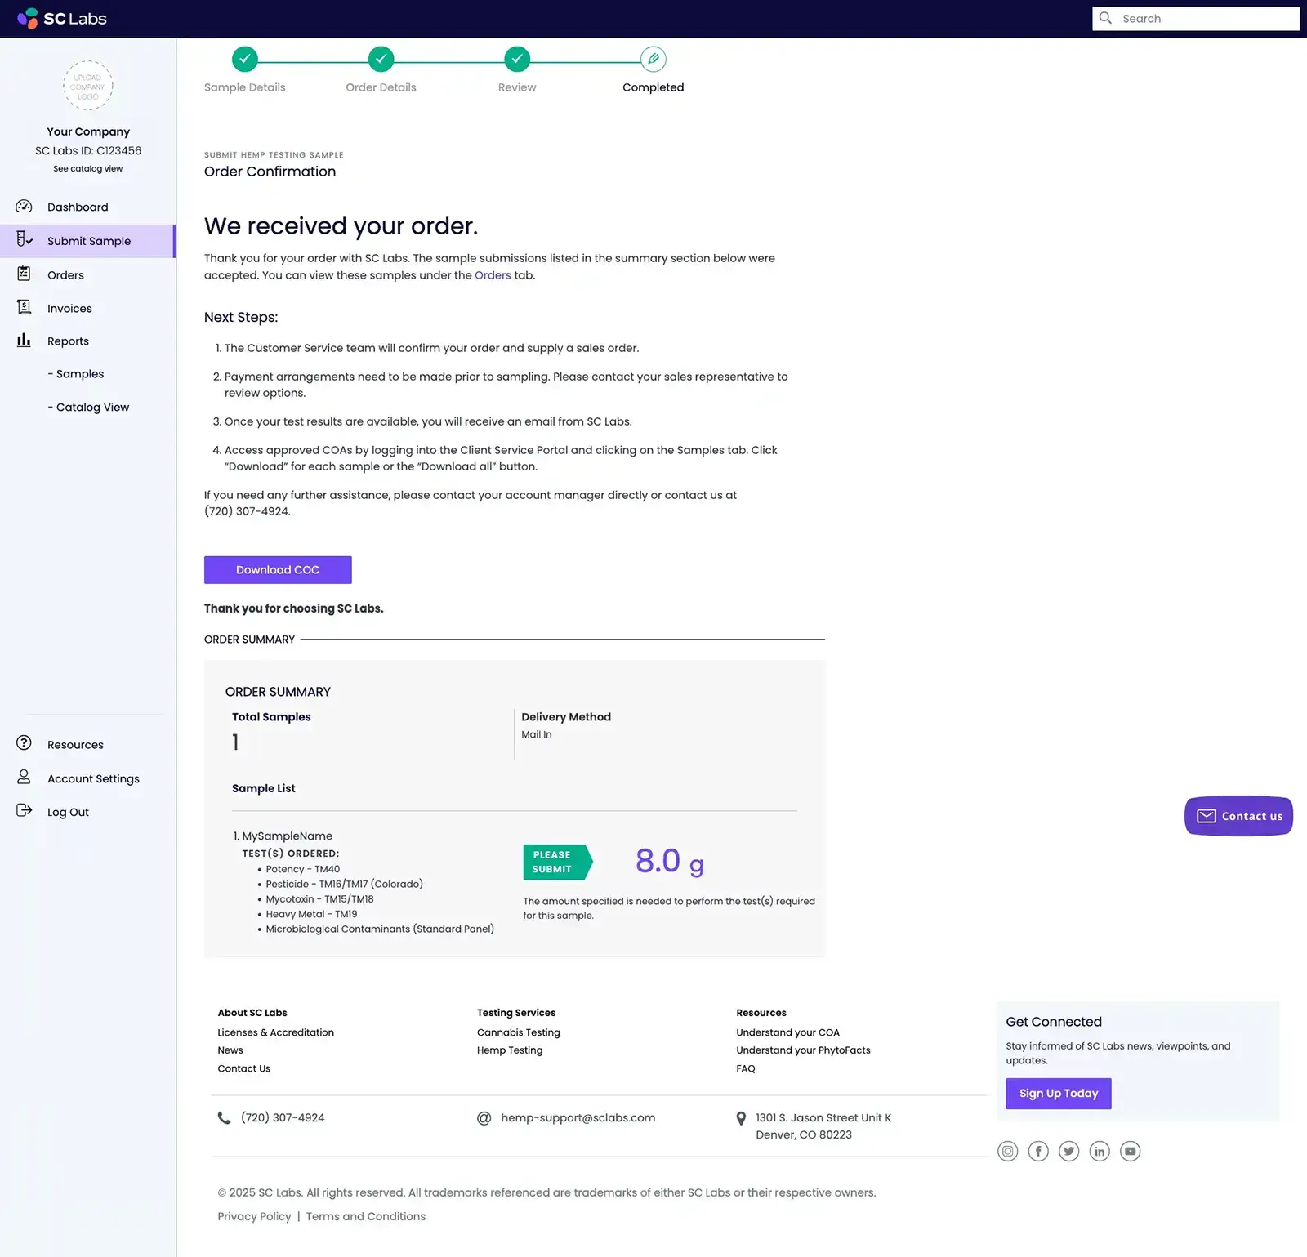Image resolution: width=1307 pixels, height=1257 pixels.
Task: Click the Completed step indicator
Action: [652, 58]
